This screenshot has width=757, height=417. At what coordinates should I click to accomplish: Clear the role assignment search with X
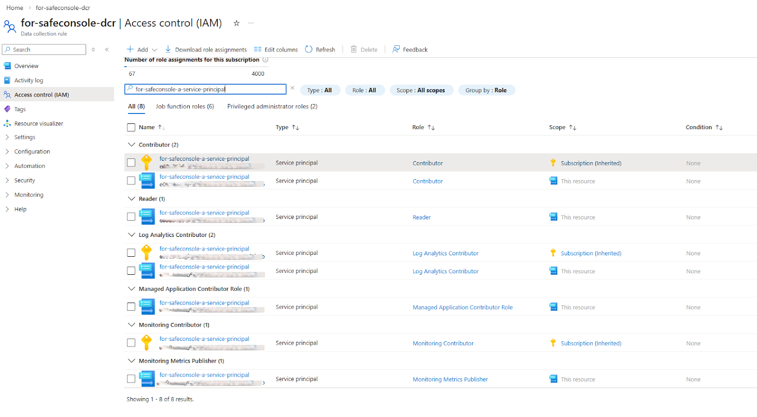(x=292, y=88)
